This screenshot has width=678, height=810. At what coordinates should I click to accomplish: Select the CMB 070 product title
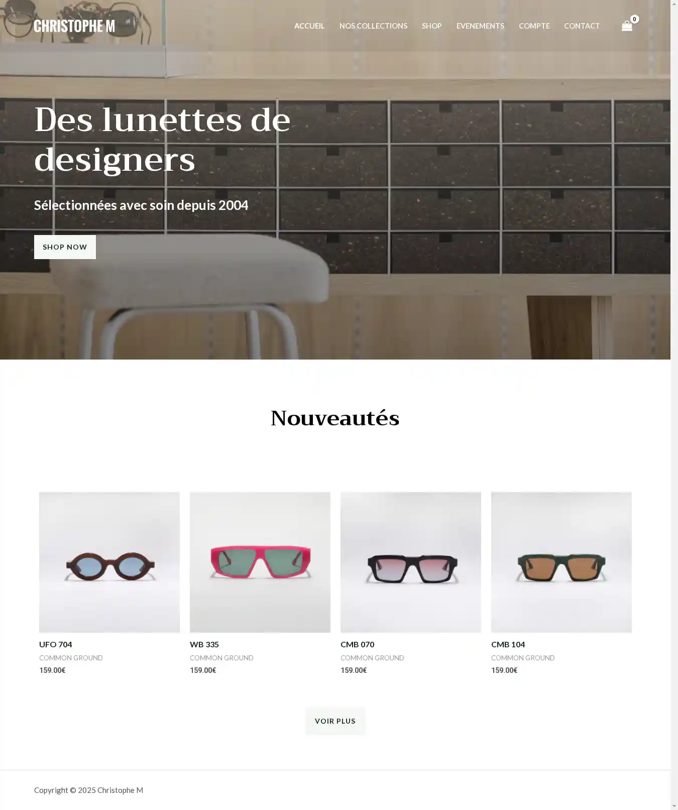358,644
